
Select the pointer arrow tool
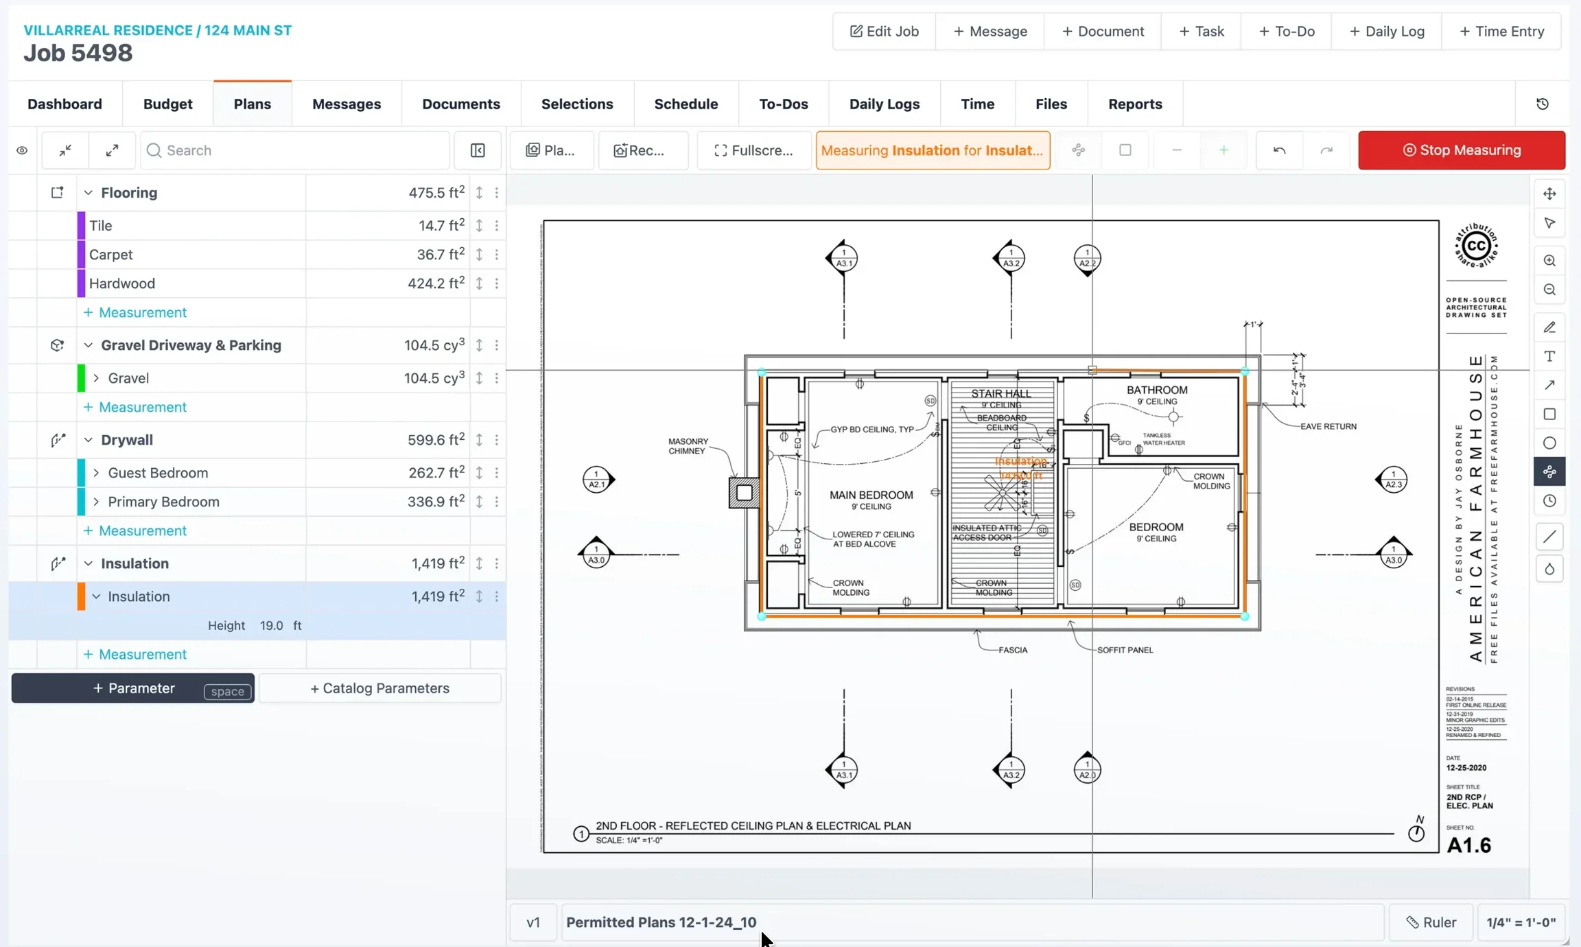[1549, 223]
